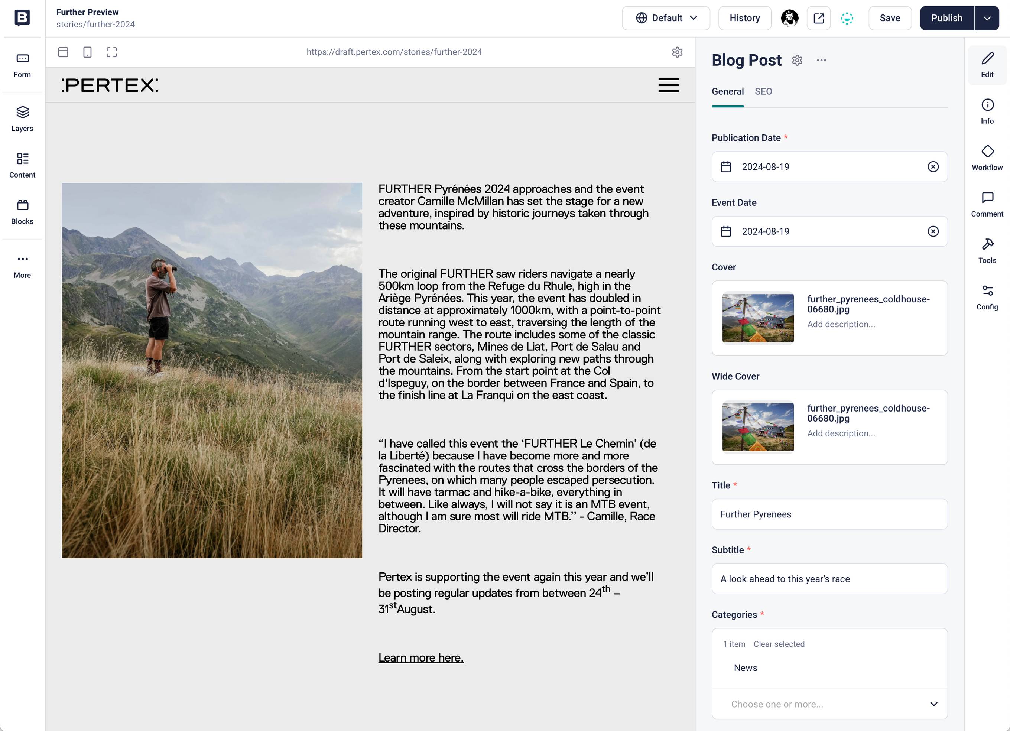Click the Wide Cover filename text
The image size is (1010, 731).
(868, 413)
